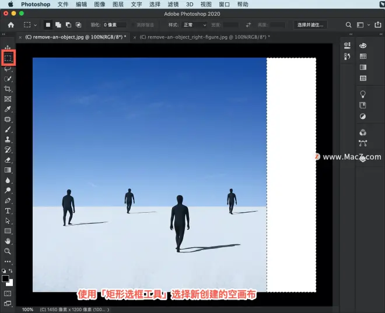Screen dimensions: 385x313
Task: Close the remove-an-object.jpg tab
Action: [x=20, y=37]
